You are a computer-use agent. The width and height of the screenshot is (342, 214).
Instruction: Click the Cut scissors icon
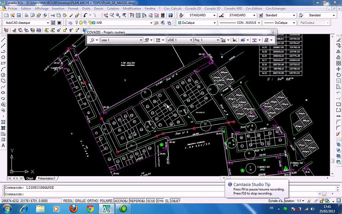(x=53, y=15)
